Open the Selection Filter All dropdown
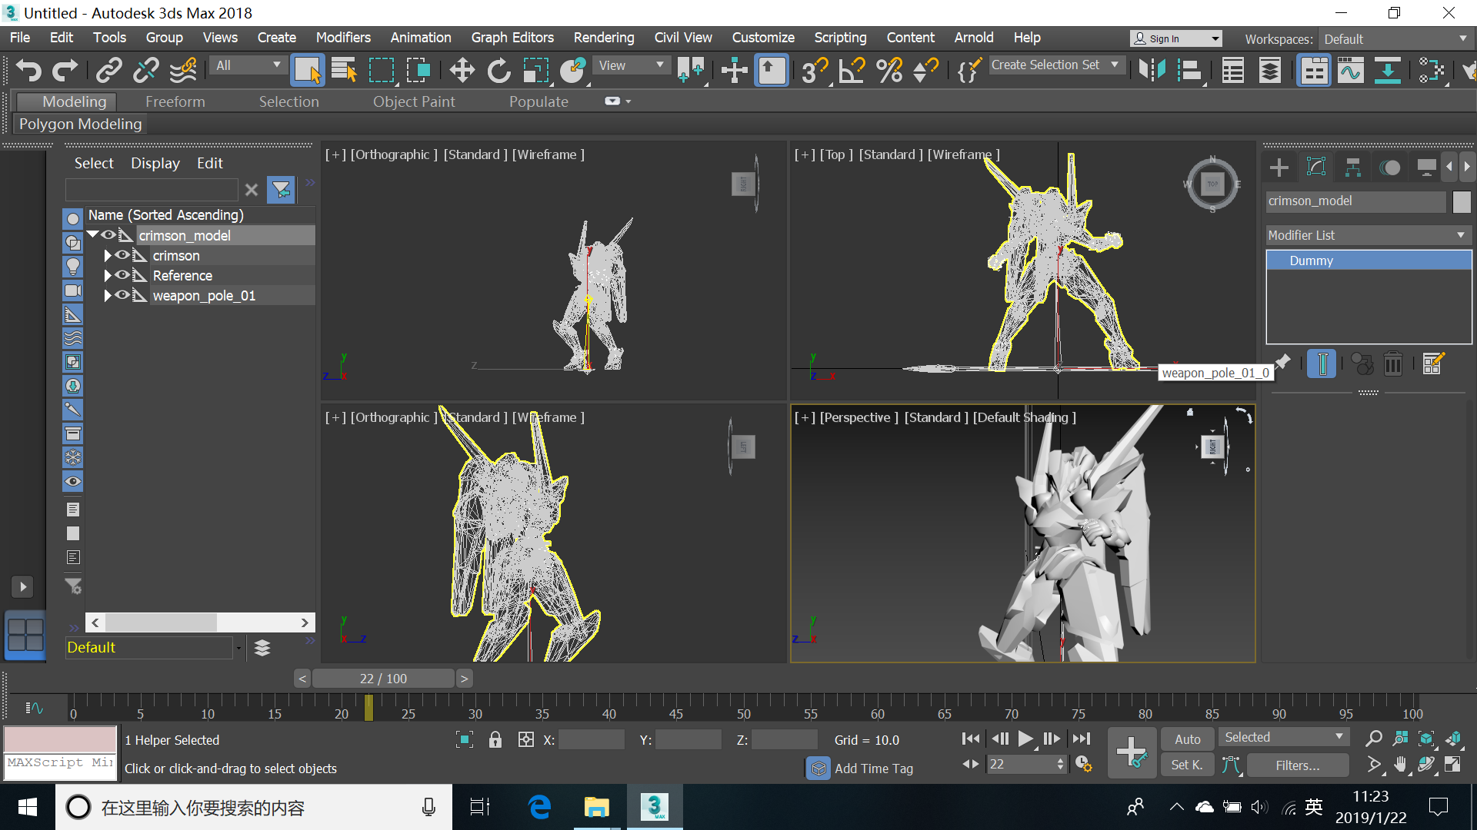Viewport: 1477px width, 830px height. pyautogui.click(x=248, y=65)
